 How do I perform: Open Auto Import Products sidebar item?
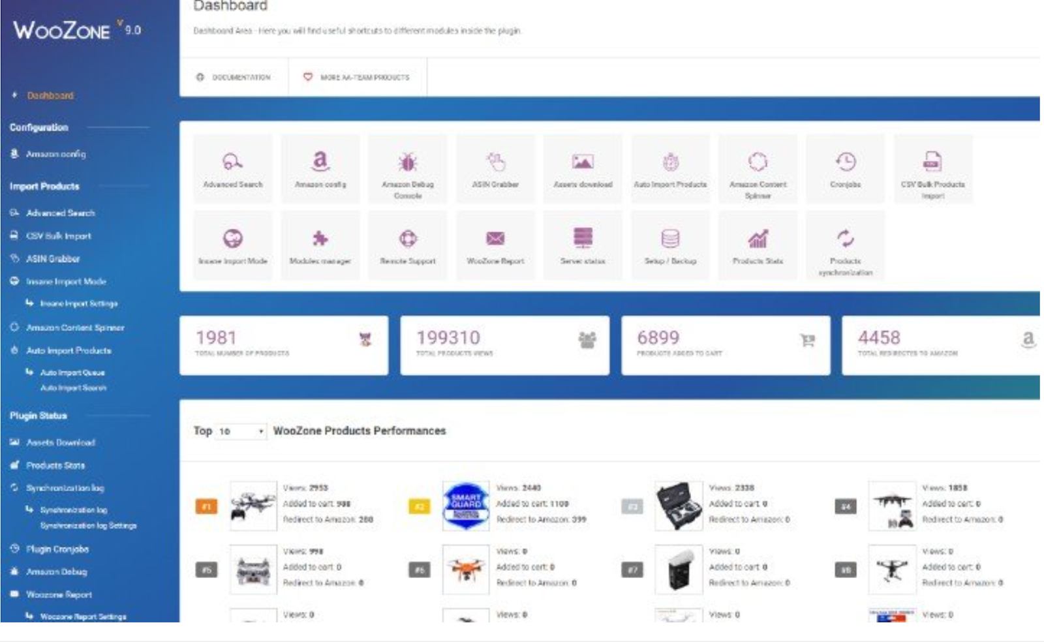coord(68,350)
